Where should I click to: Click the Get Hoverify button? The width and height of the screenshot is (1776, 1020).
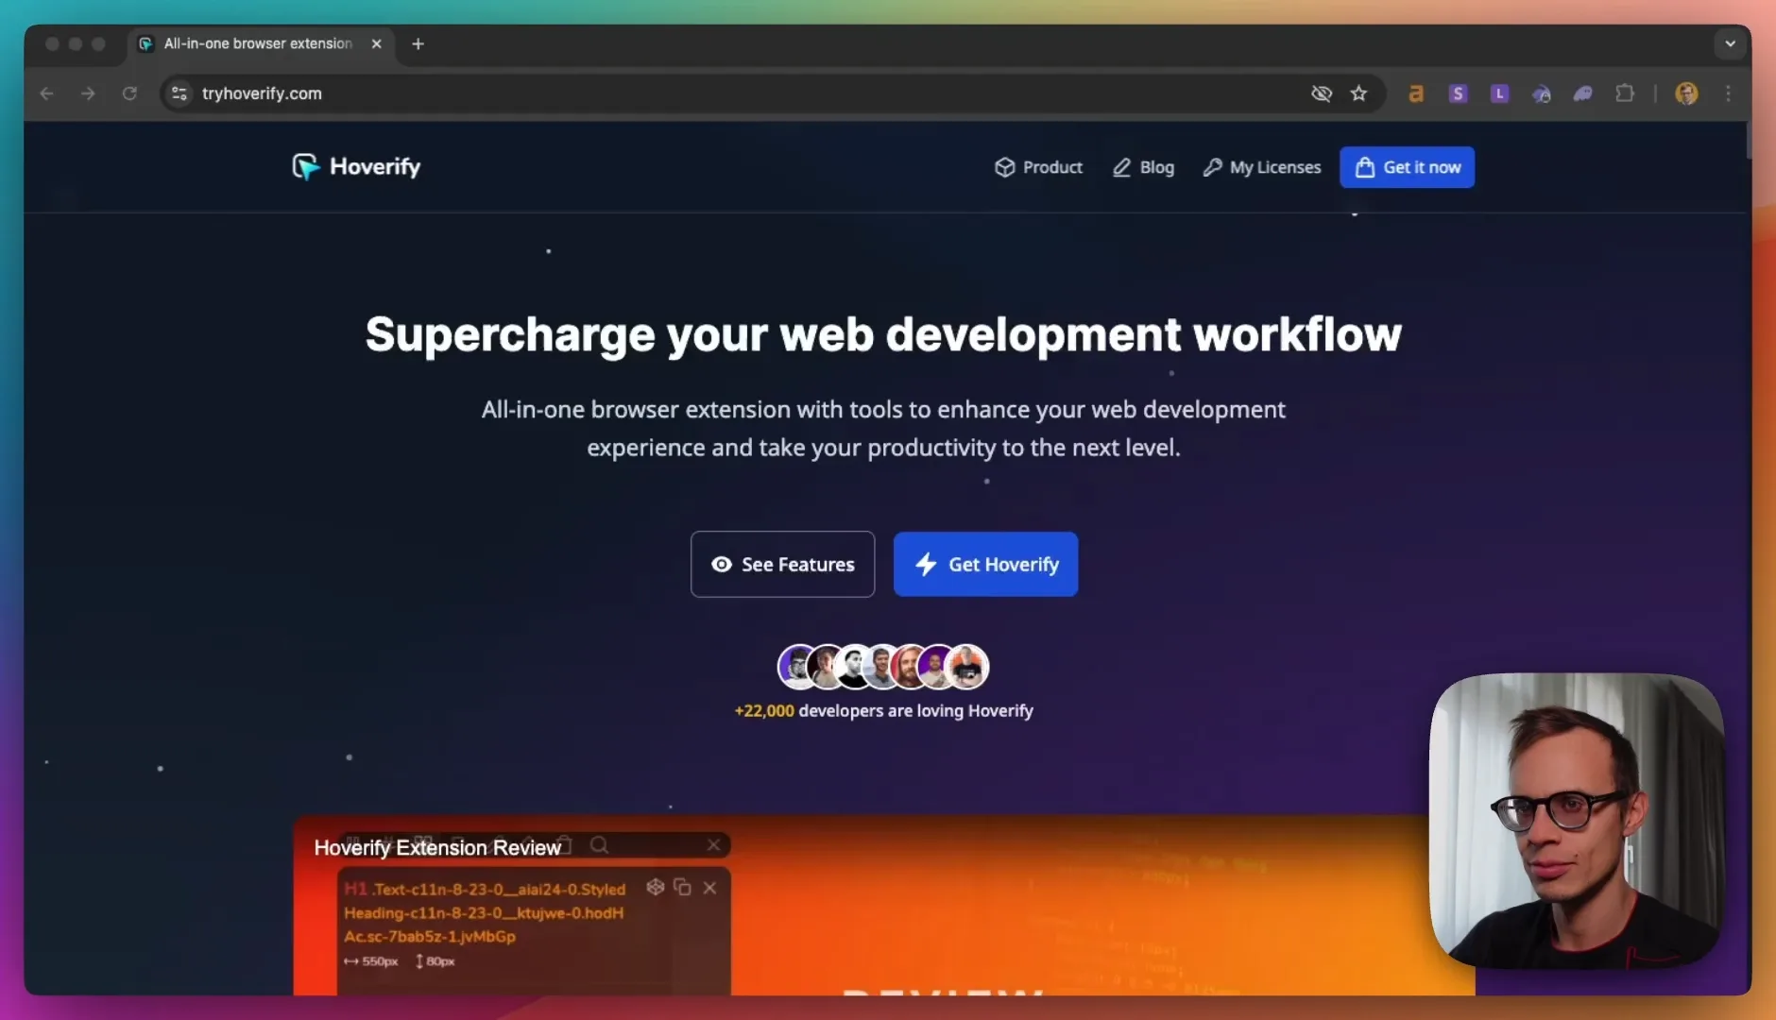(x=985, y=564)
